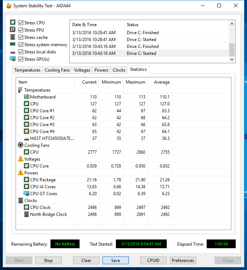Click the thermometer icon for Temperatures group
This screenshot has width=247, height=270.
pyautogui.click(x=20, y=90)
